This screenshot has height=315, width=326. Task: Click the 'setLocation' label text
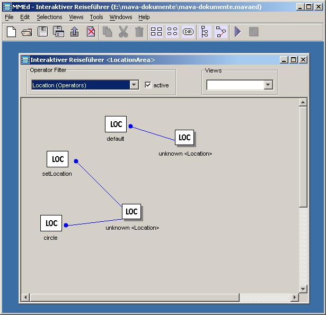57,174
